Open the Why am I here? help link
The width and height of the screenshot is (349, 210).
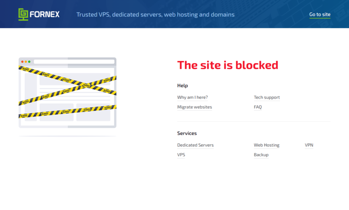[x=193, y=97]
